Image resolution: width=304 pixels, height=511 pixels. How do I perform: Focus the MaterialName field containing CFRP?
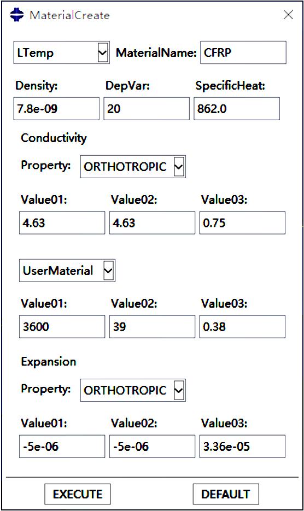tap(243, 52)
